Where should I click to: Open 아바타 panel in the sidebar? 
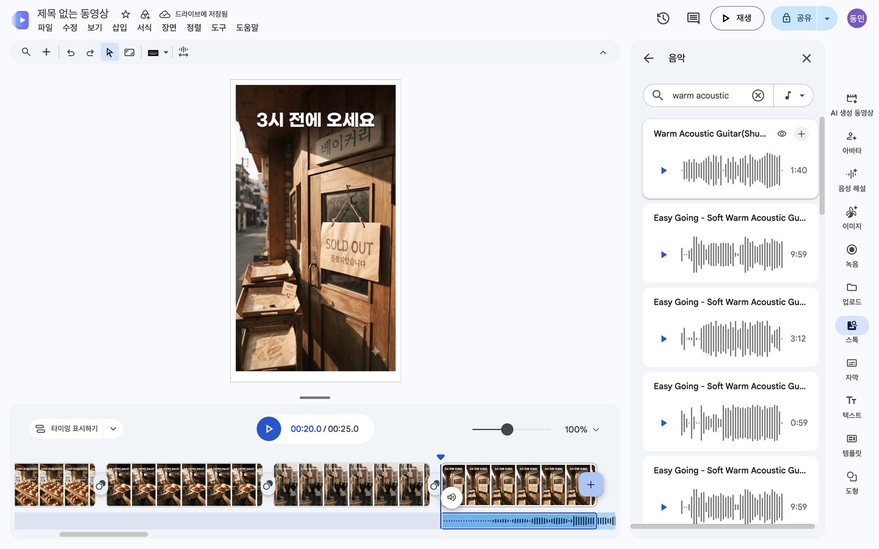click(x=852, y=142)
